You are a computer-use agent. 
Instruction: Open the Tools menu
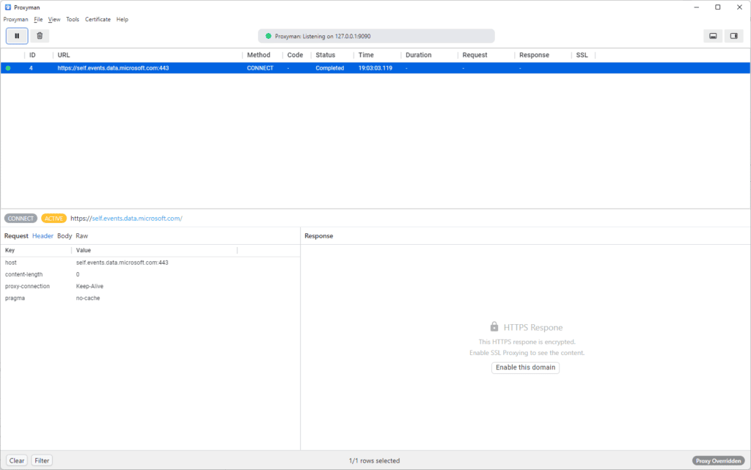[x=73, y=20]
